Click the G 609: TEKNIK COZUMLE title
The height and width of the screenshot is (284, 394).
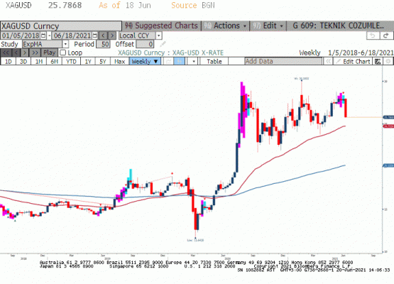coord(338,26)
